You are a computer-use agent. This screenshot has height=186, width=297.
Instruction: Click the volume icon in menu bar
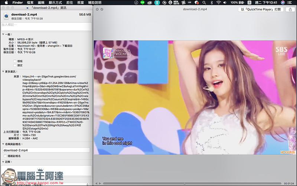coord(225,3)
